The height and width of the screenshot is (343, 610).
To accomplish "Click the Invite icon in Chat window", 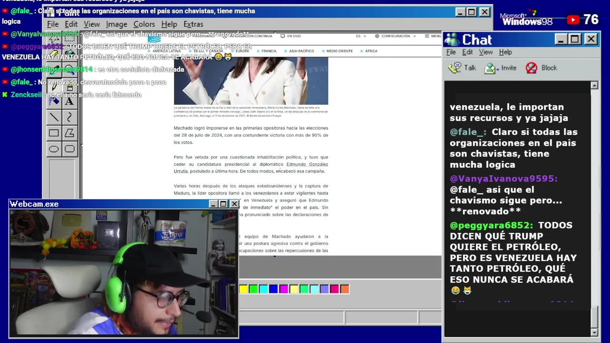I will pyautogui.click(x=489, y=68).
